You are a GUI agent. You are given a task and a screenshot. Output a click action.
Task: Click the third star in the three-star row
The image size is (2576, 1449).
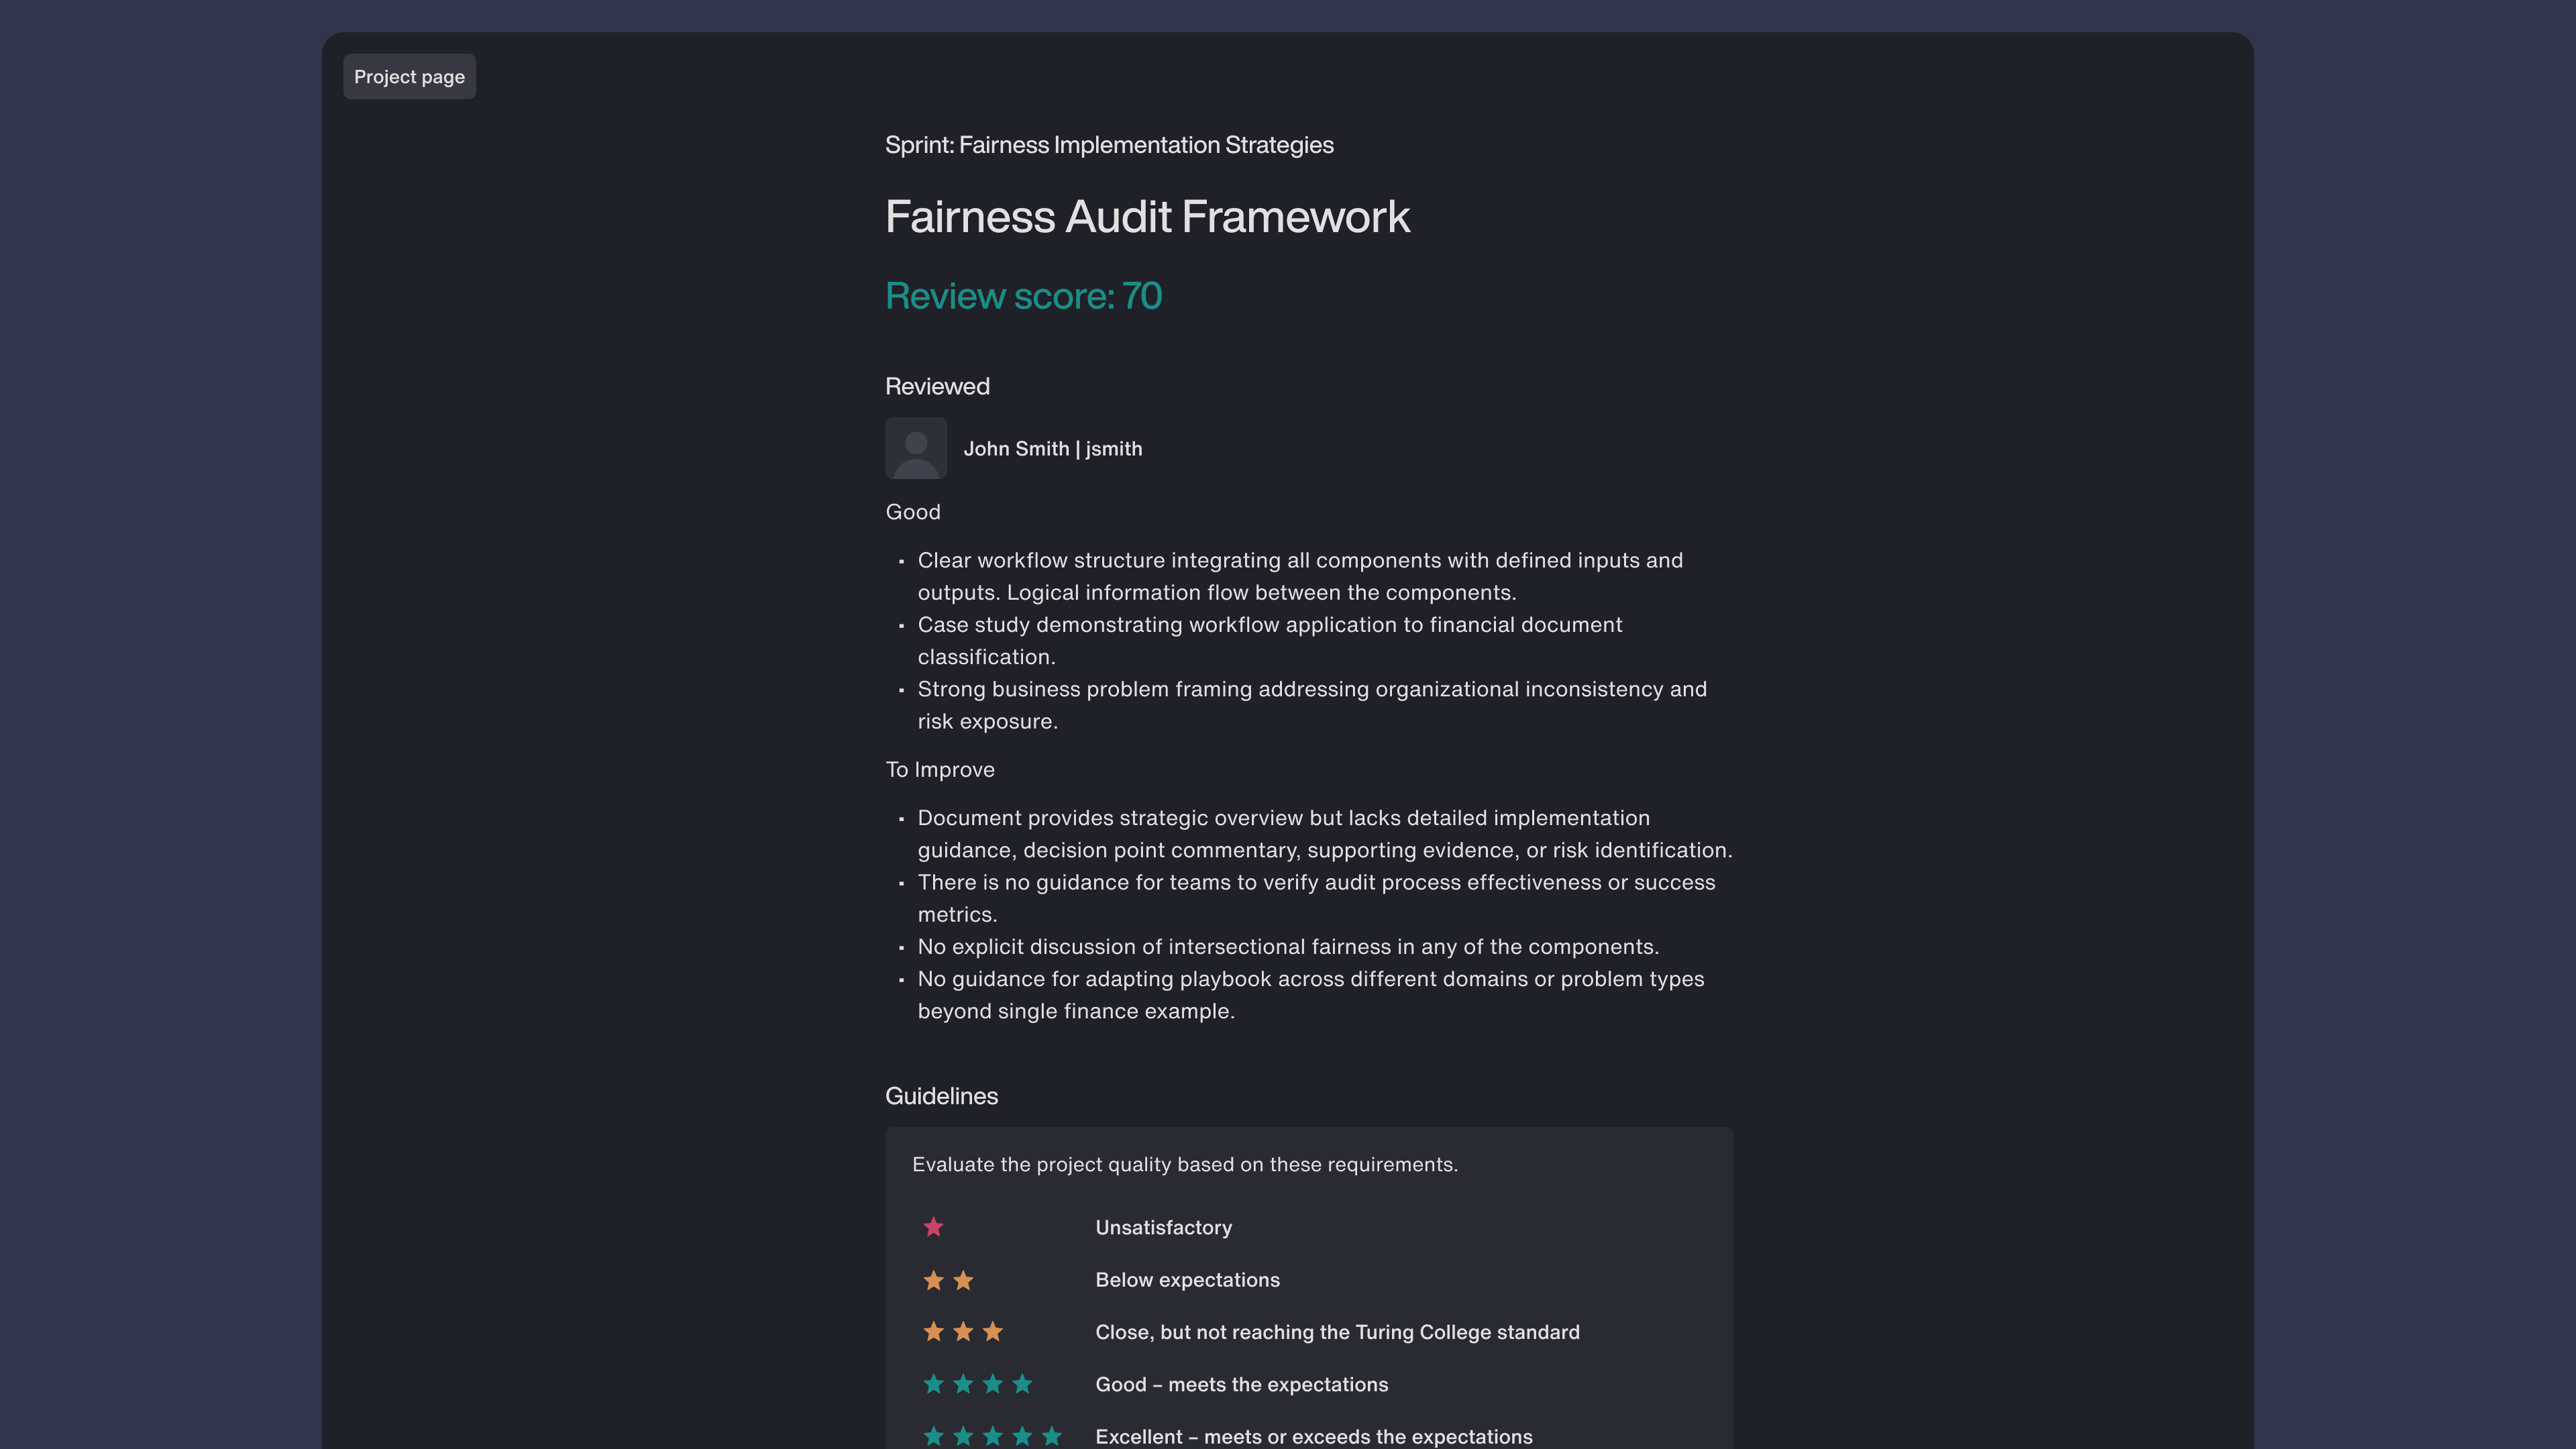[x=992, y=1332]
